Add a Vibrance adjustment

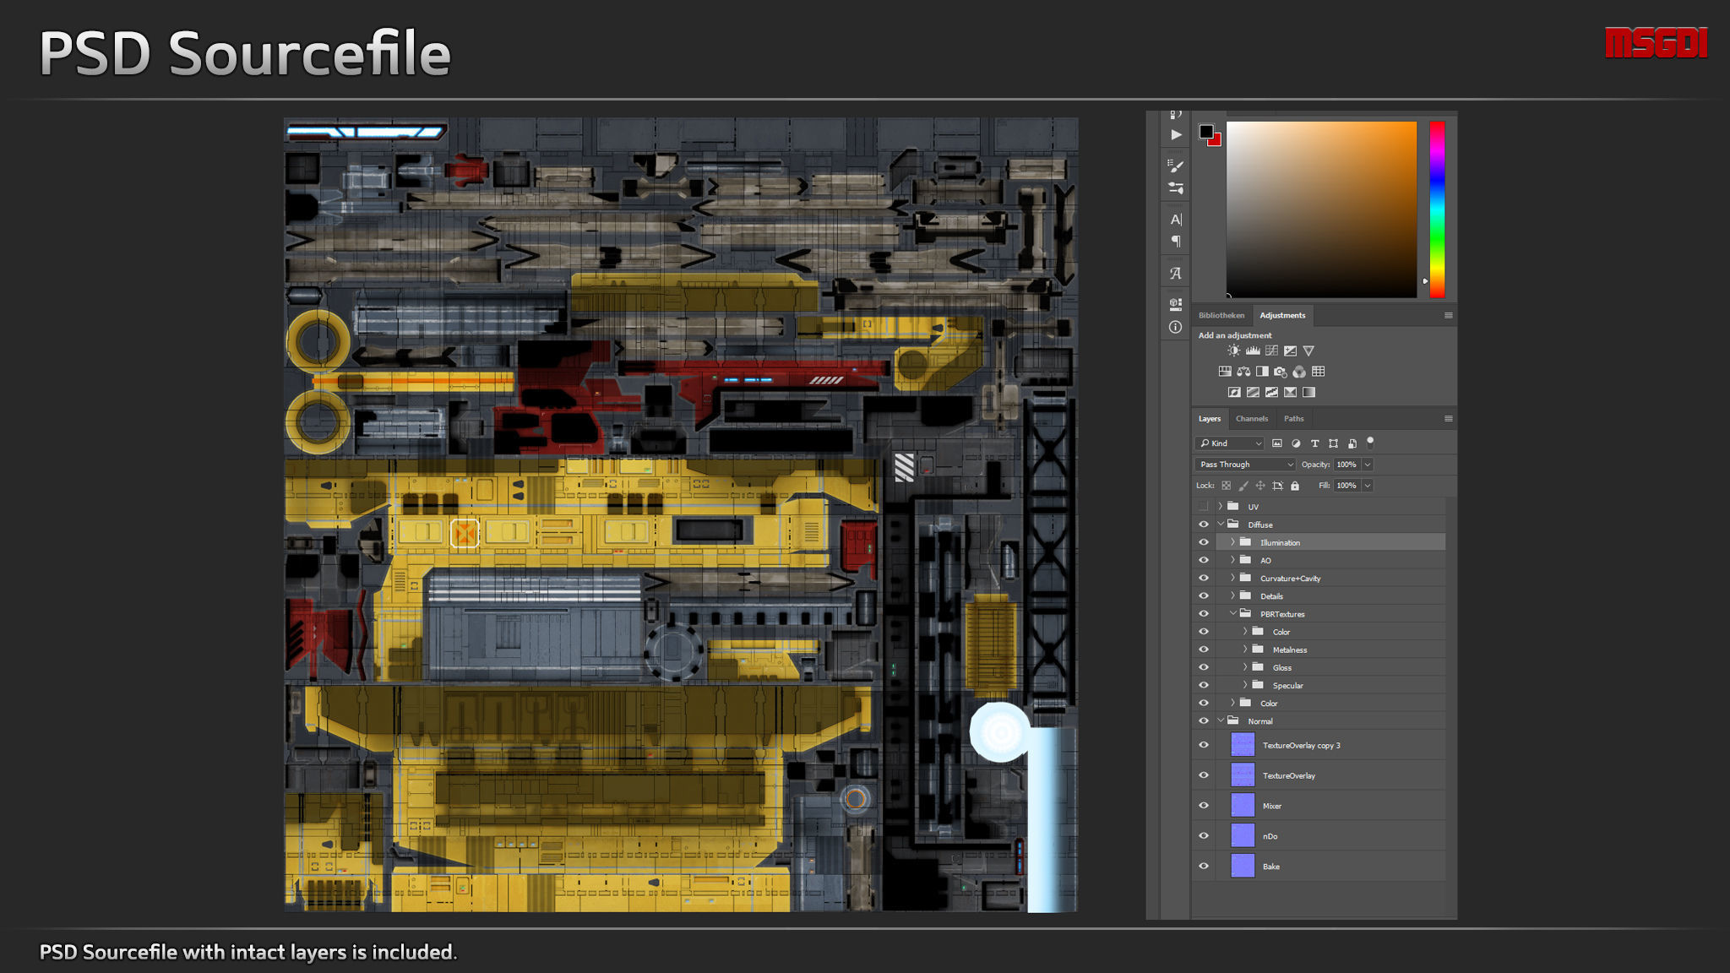point(1308,351)
